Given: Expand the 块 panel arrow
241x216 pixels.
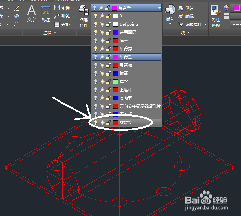Looking at the screenshot, I should pos(189,32).
